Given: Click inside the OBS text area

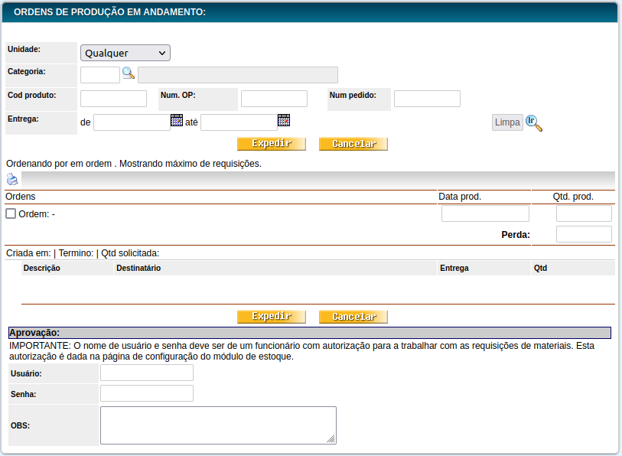Looking at the screenshot, I should [x=218, y=425].
